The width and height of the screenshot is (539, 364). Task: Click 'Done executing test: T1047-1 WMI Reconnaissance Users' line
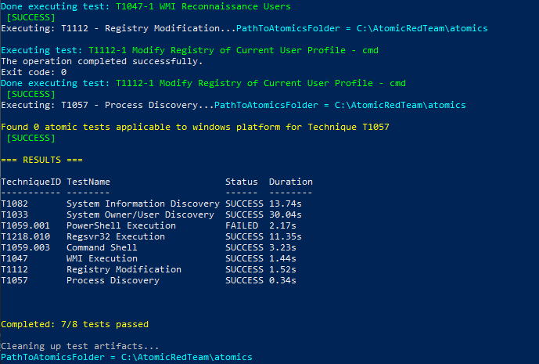pyautogui.click(x=146, y=6)
